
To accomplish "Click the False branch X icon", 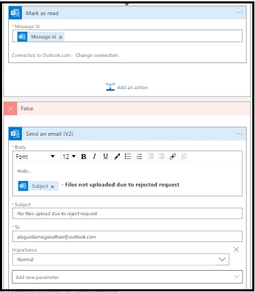I will click(10, 108).
